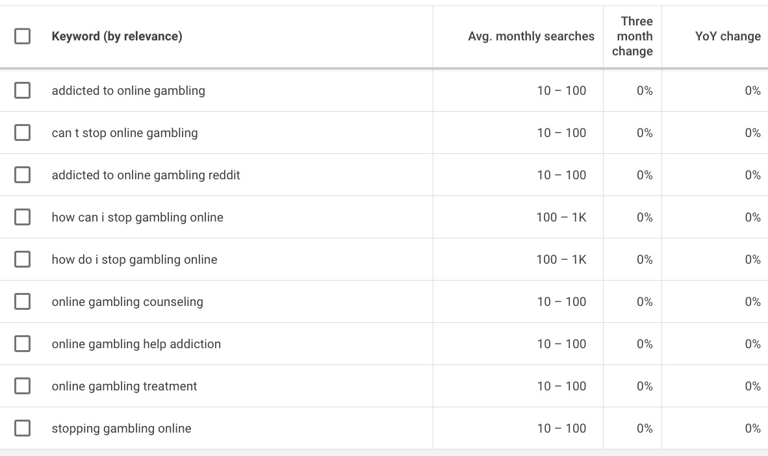Image resolution: width=768 pixels, height=456 pixels.
Task: Select the keyword text 'addicted to online gambling'
Action: (x=128, y=90)
